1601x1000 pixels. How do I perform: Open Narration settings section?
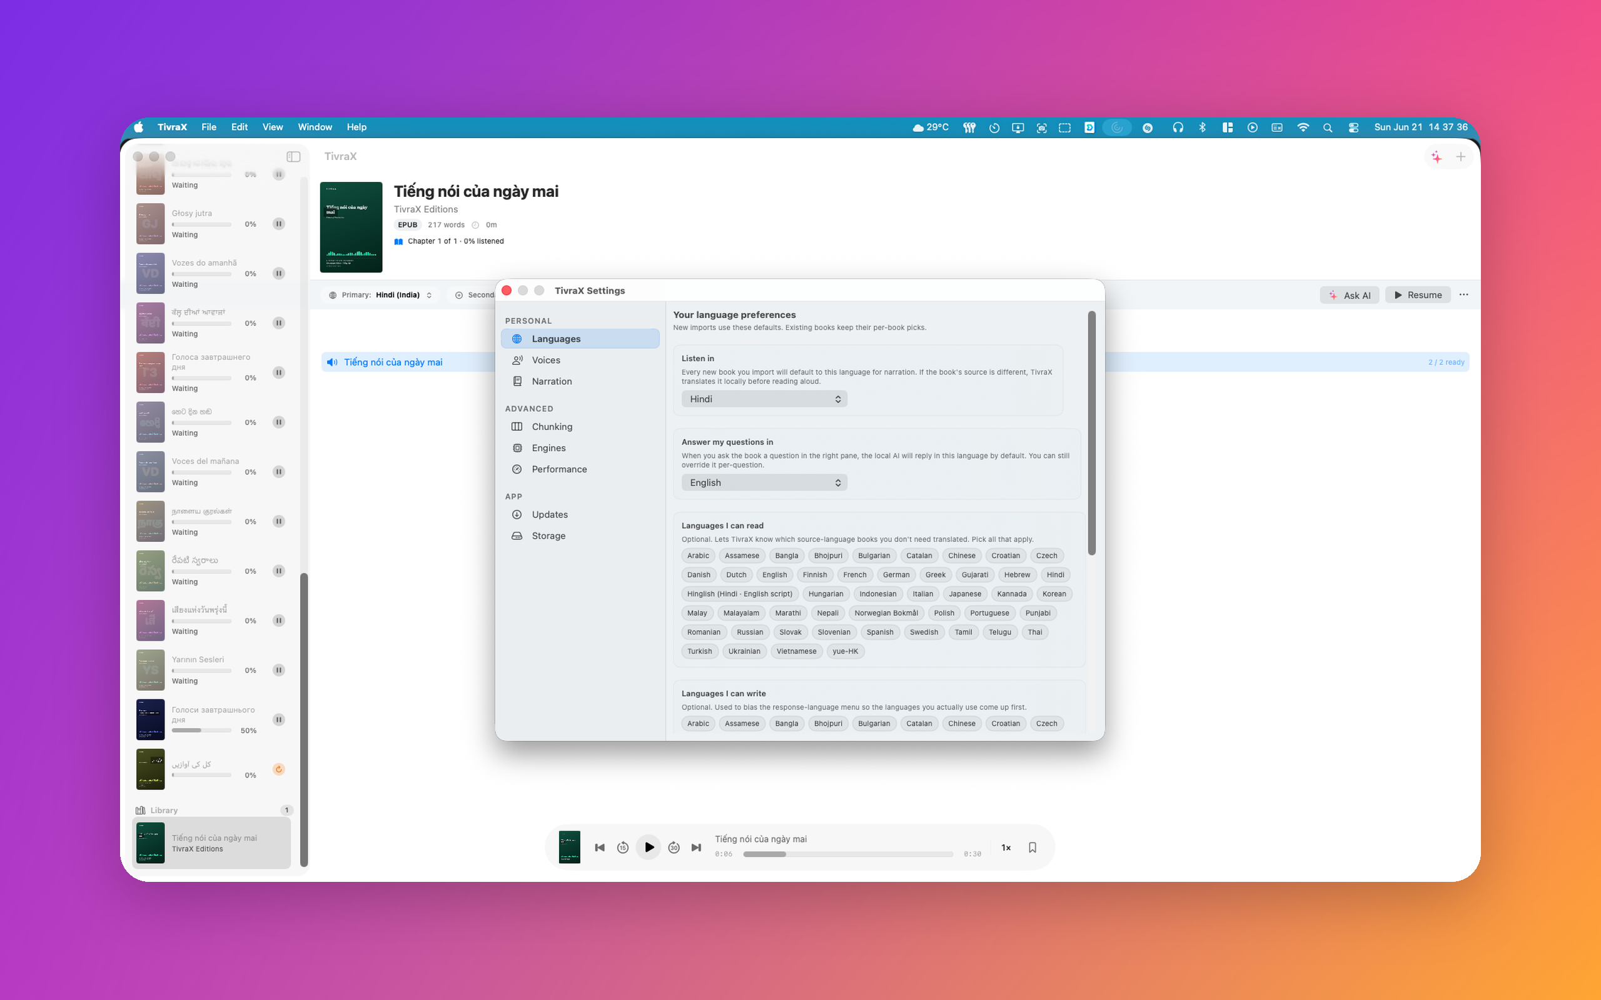pyautogui.click(x=580, y=382)
